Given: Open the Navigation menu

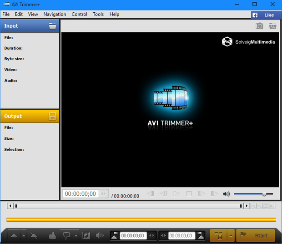Looking at the screenshot, I should click(x=55, y=14).
